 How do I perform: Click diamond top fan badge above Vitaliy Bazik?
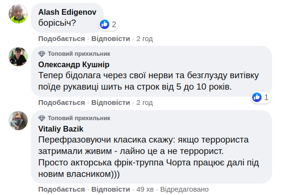point(42,118)
